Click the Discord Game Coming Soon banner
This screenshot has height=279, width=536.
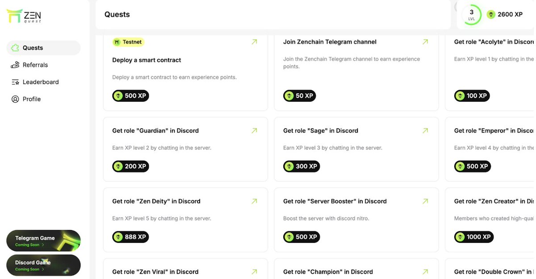(43, 266)
